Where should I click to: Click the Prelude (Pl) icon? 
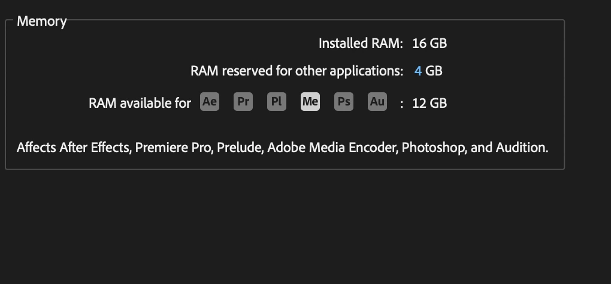tap(276, 102)
